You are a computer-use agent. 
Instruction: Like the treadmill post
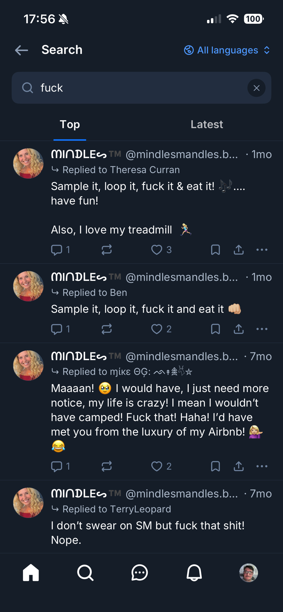[x=157, y=250]
